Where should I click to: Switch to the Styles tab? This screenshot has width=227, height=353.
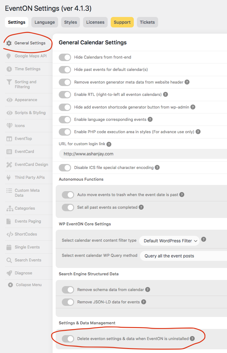pos(70,22)
